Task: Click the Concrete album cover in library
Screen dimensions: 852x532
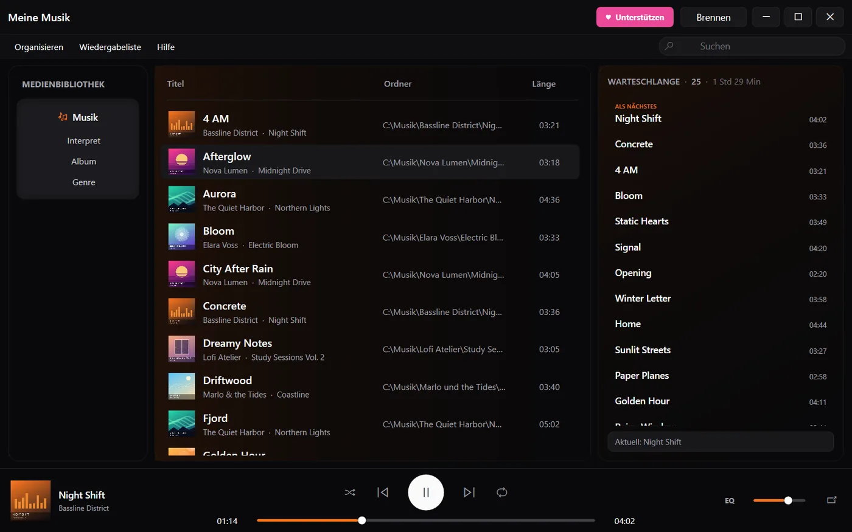Action: click(181, 312)
